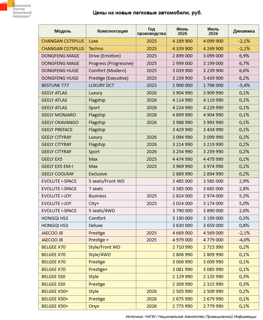Click the Июль 2026 column header
This screenshot has width=263, height=320.
213,31
